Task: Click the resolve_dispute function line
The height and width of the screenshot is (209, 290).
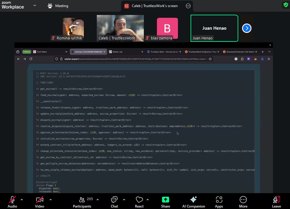Action: pos(139,126)
